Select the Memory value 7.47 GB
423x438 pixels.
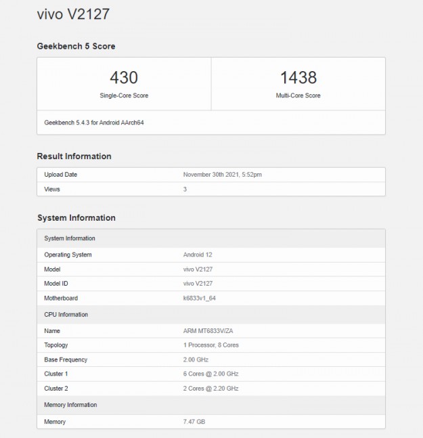coord(195,422)
